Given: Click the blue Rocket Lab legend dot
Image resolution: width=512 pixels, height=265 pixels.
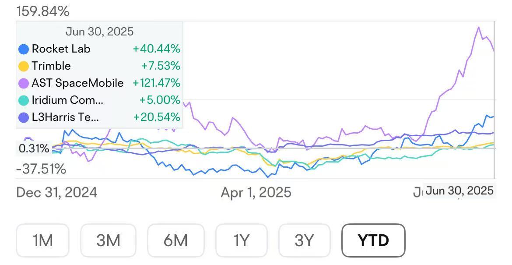Looking at the screenshot, I should click(24, 49).
